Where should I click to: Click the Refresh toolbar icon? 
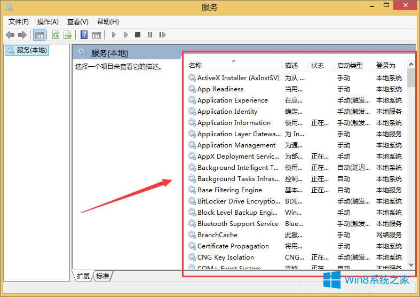[x=56, y=35]
